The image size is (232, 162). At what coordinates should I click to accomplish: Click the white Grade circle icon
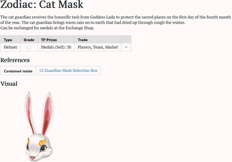click(x=29, y=47)
